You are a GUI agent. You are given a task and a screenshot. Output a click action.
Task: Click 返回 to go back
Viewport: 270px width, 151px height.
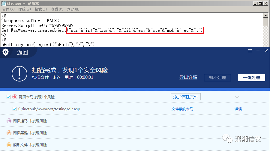point(22,52)
